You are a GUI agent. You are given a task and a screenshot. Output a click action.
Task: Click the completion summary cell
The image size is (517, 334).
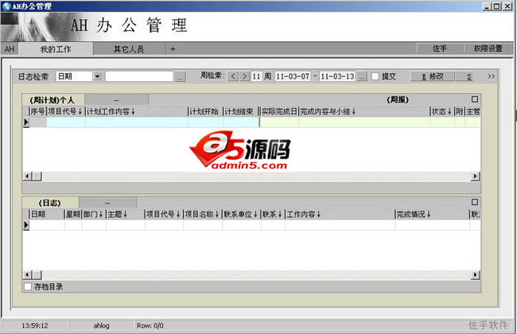click(364, 122)
